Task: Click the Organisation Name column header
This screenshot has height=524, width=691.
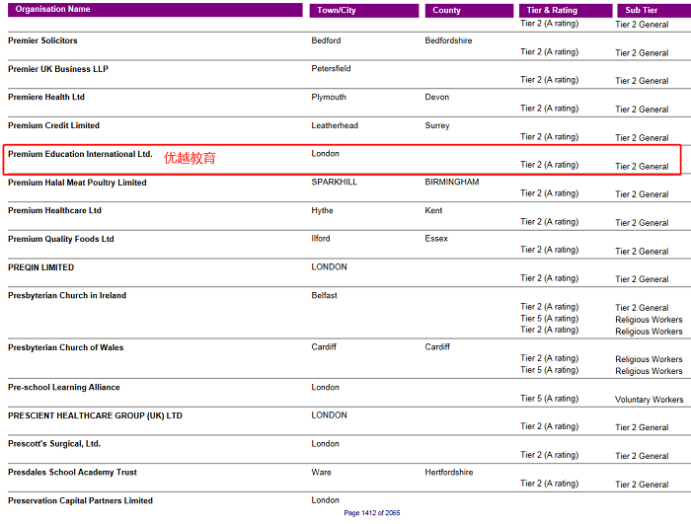Action: (53, 10)
